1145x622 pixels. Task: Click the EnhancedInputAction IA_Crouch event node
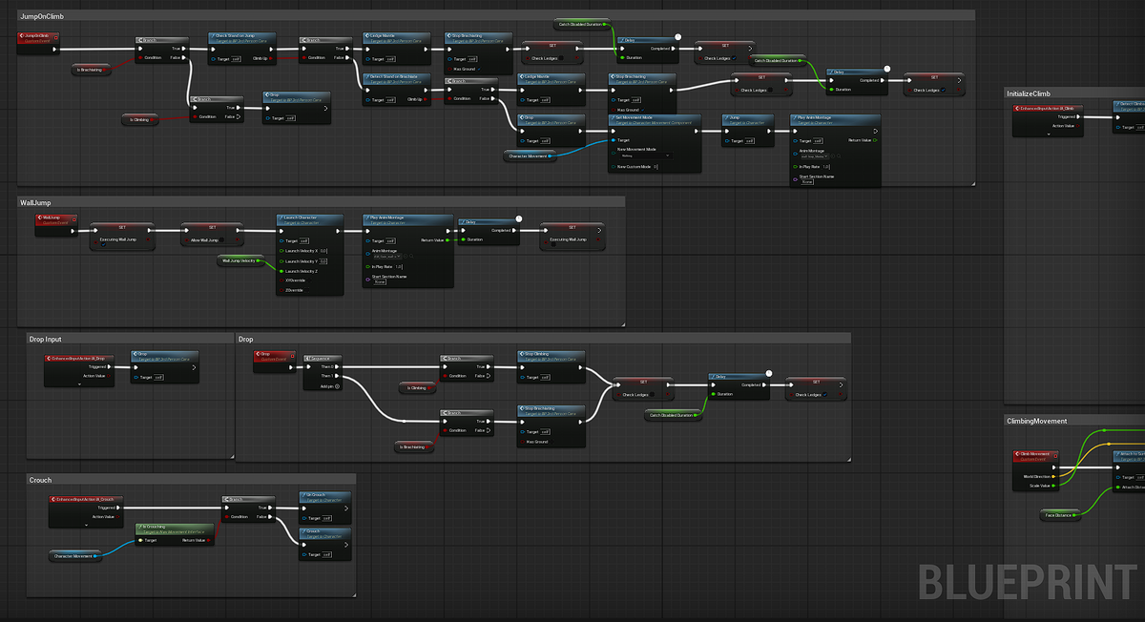click(x=87, y=510)
